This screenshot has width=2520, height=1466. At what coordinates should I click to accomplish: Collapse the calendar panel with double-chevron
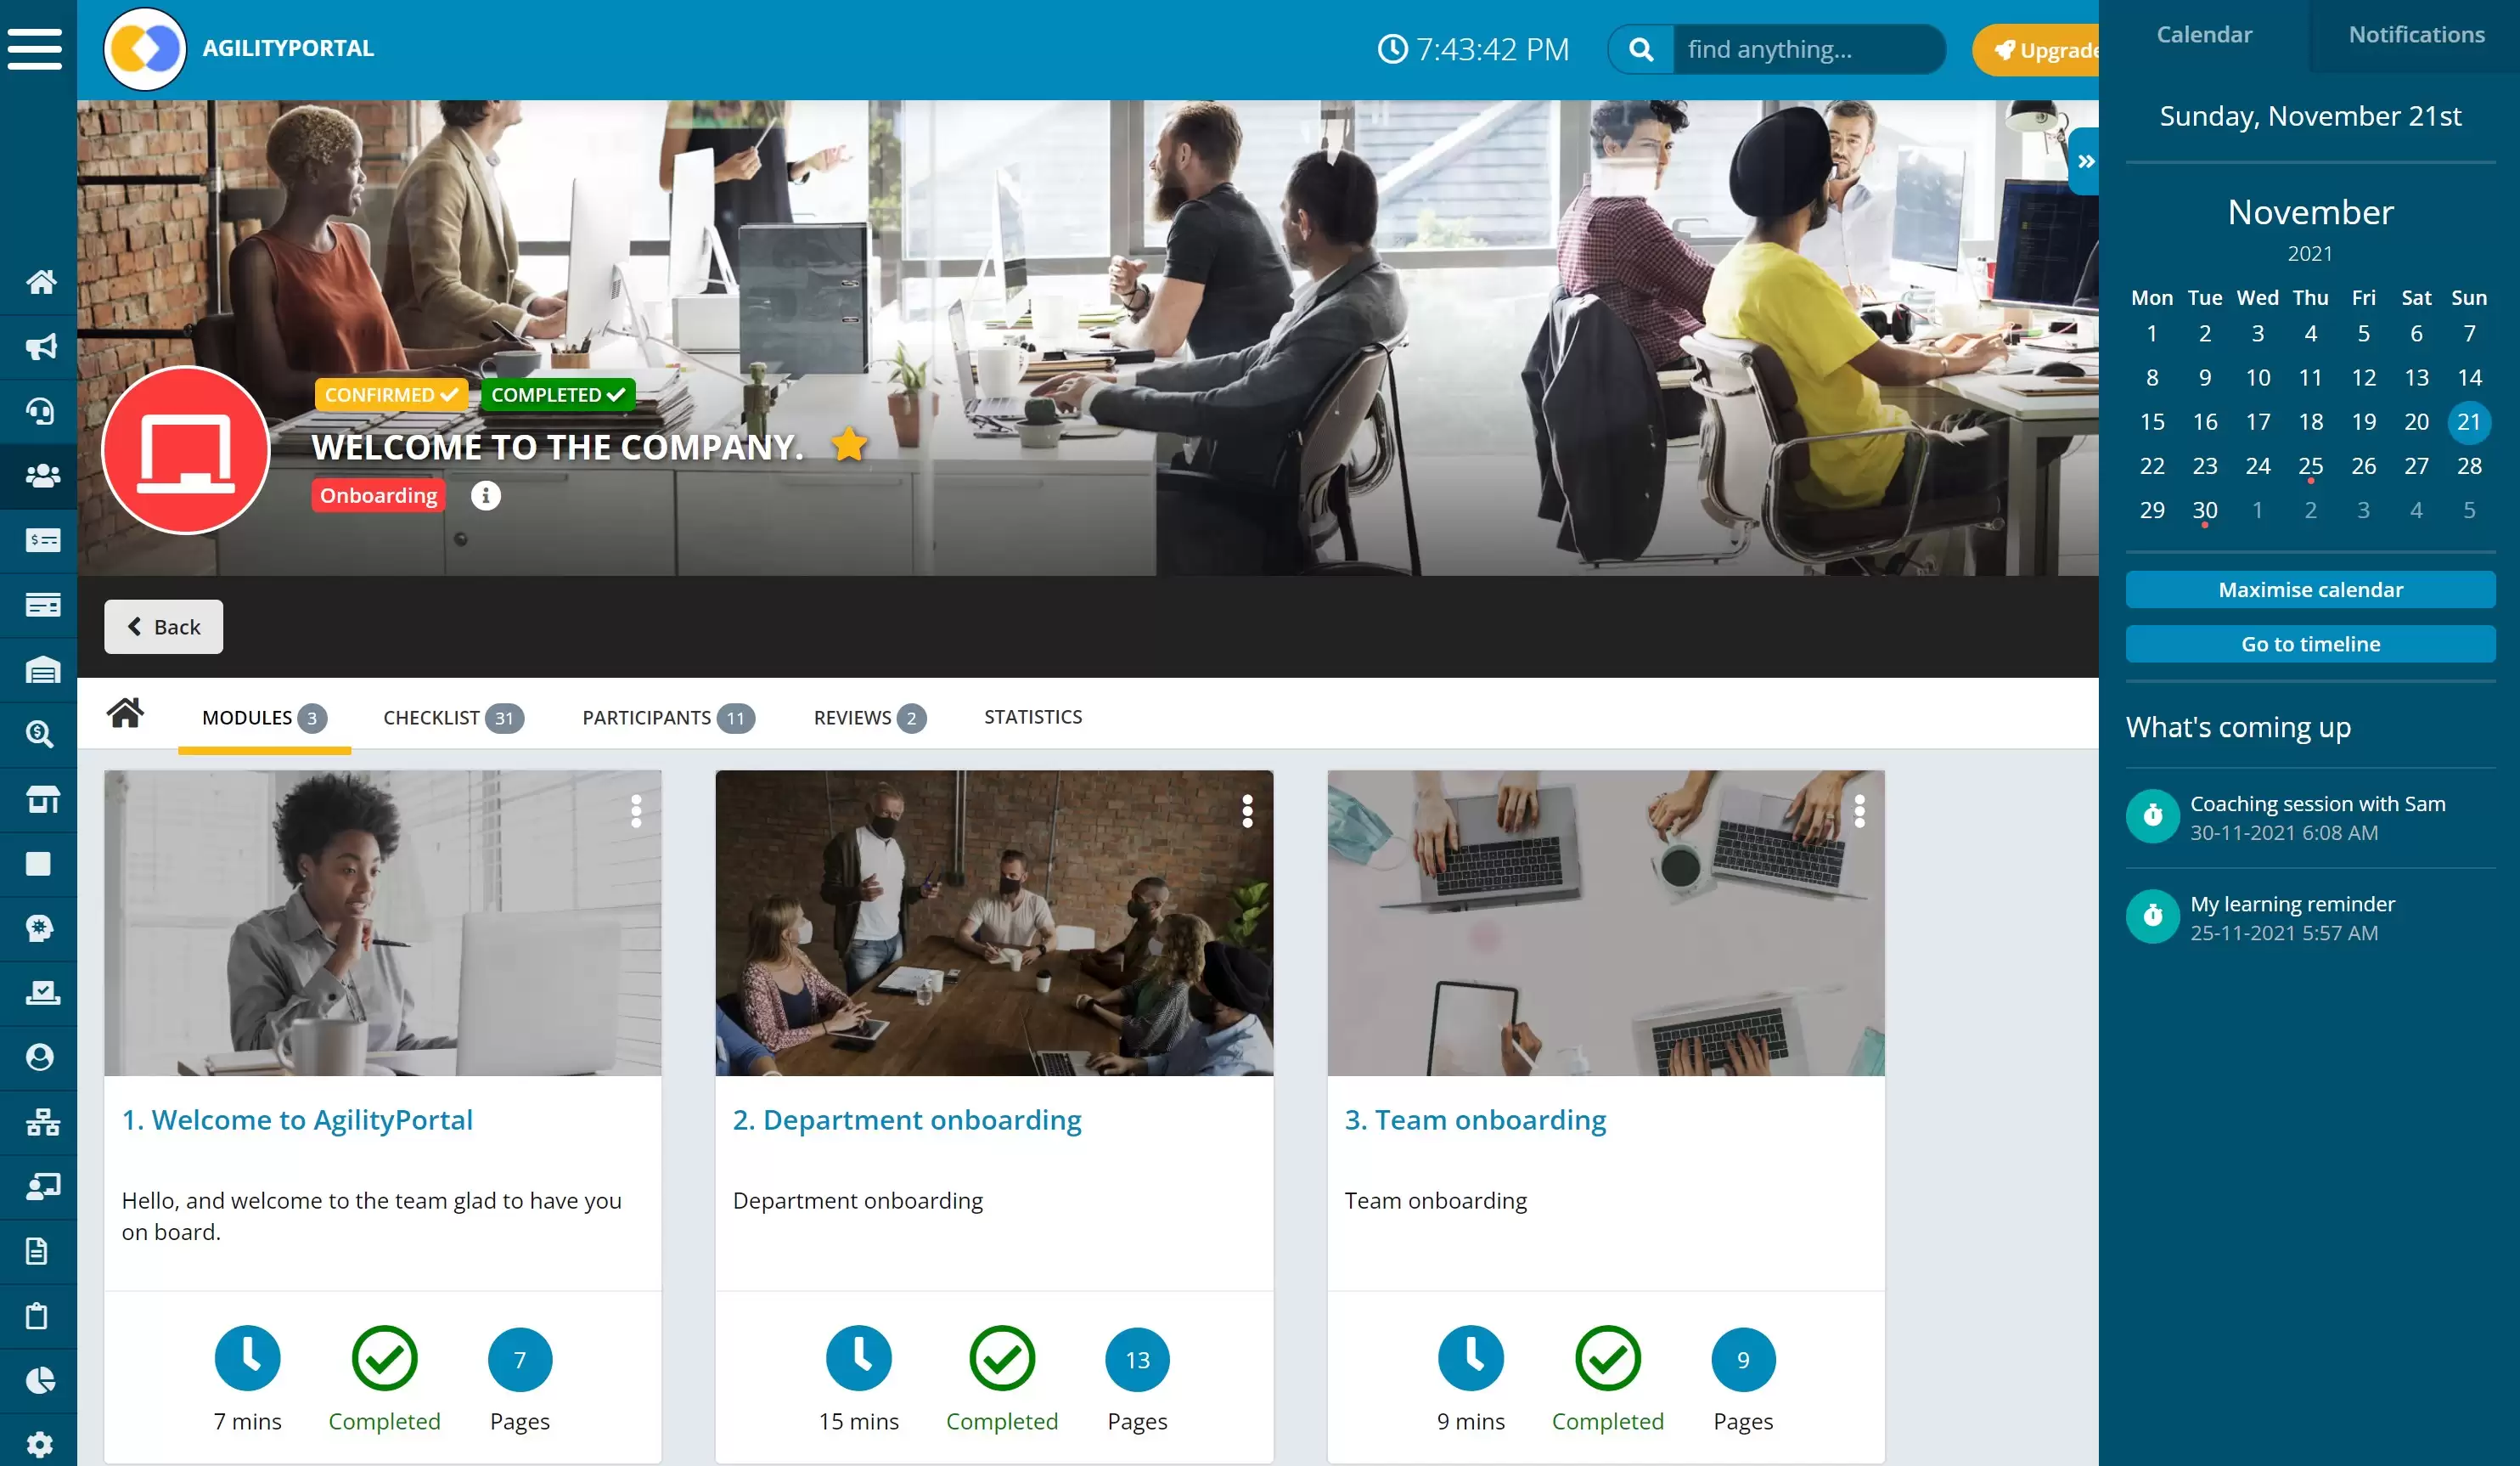(x=2085, y=161)
